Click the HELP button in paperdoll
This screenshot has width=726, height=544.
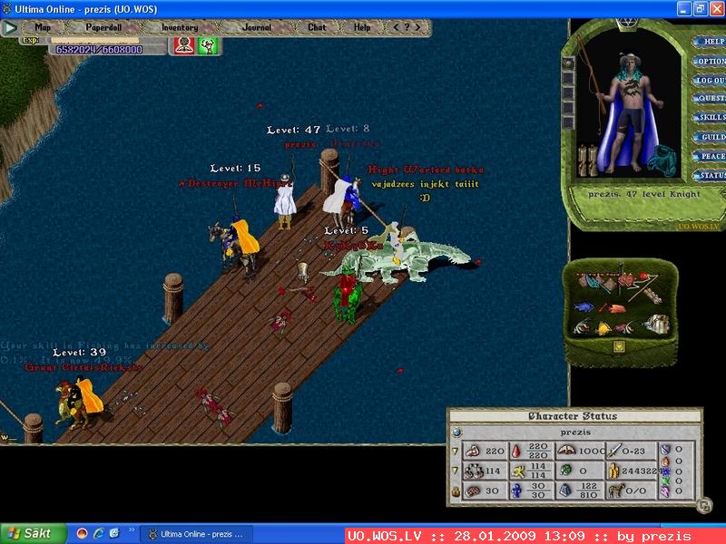pos(711,42)
